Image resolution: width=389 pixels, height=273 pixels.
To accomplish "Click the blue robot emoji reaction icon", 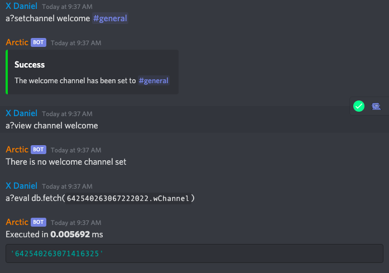I will click(x=376, y=106).
